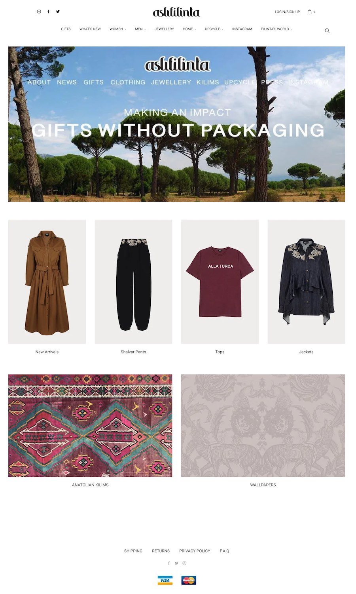Go to next banner slide arrow
Image resolution: width=356 pixels, height=594 pixels.
pos(337,124)
